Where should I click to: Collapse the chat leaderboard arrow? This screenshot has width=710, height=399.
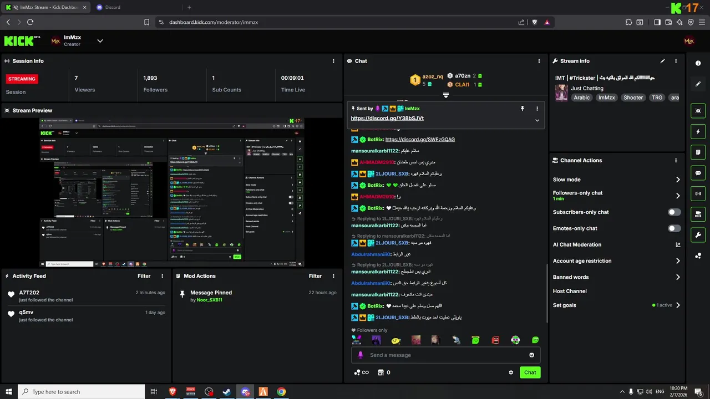(445, 95)
